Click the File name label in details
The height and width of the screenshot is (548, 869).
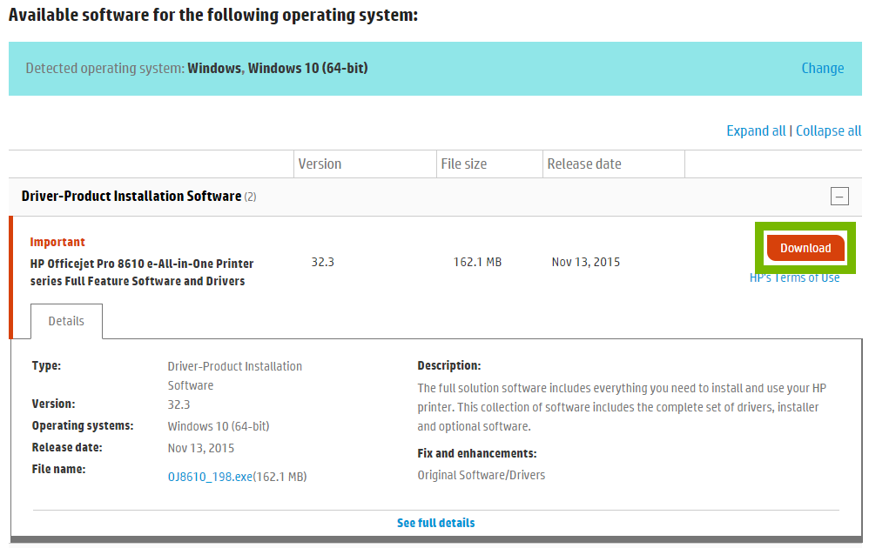pyautogui.click(x=58, y=469)
